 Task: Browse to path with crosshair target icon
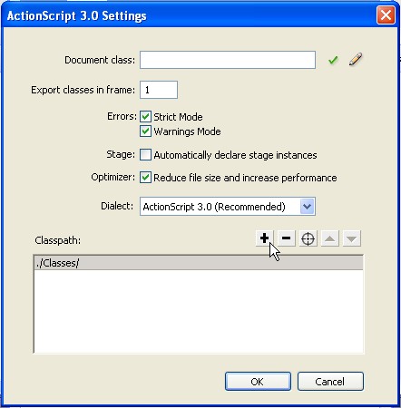click(x=308, y=238)
